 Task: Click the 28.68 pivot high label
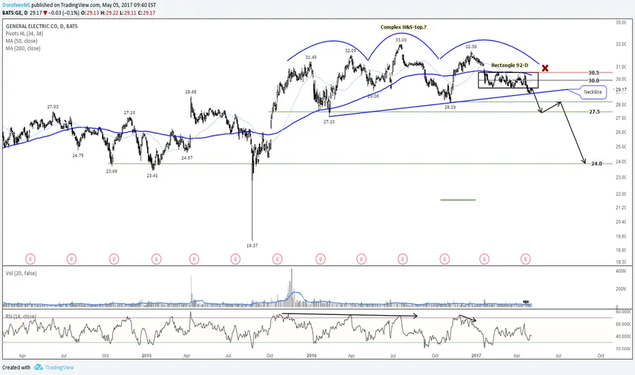pyautogui.click(x=191, y=92)
